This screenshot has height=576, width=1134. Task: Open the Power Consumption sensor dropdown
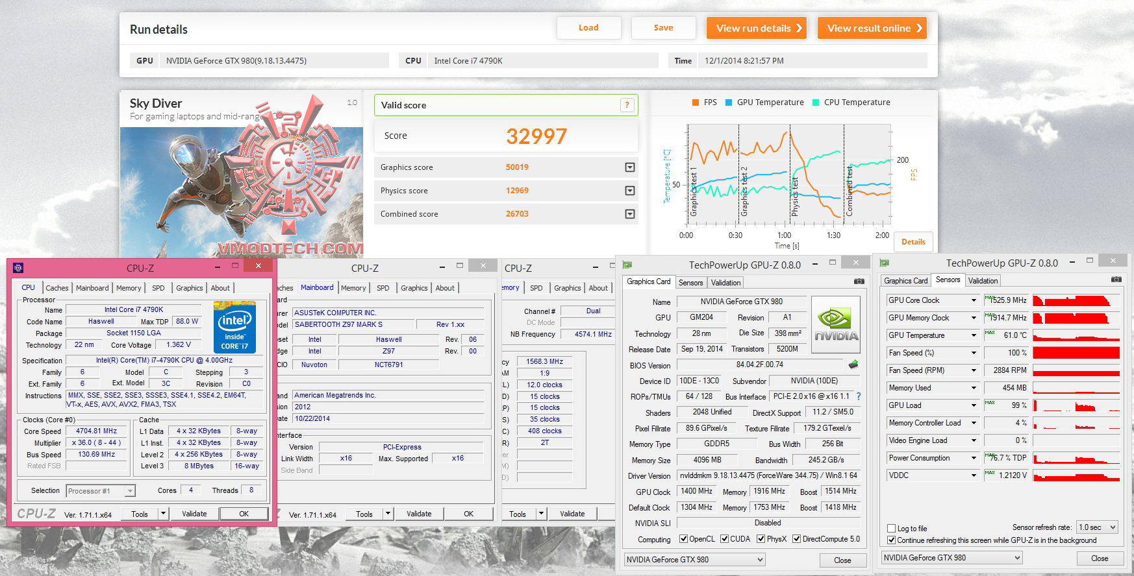[974, 458]
